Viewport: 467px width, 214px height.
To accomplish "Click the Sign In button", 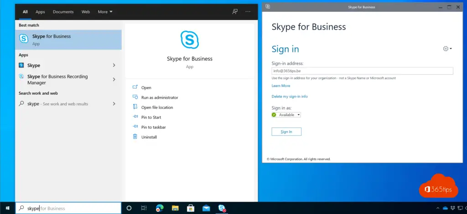I will 286,132.
